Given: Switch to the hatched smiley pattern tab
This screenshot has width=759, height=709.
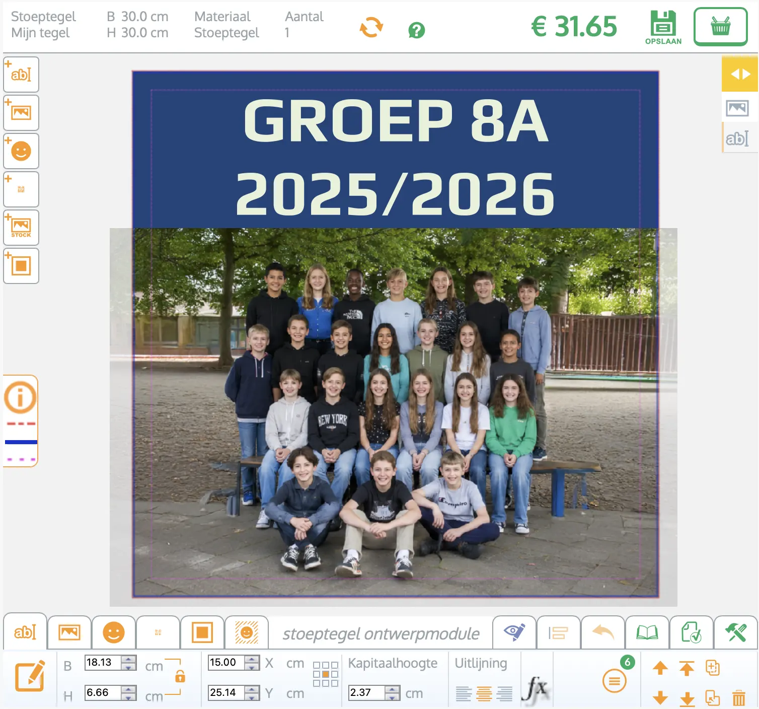Looking at the screenshot, I should [x=247, y=632].
